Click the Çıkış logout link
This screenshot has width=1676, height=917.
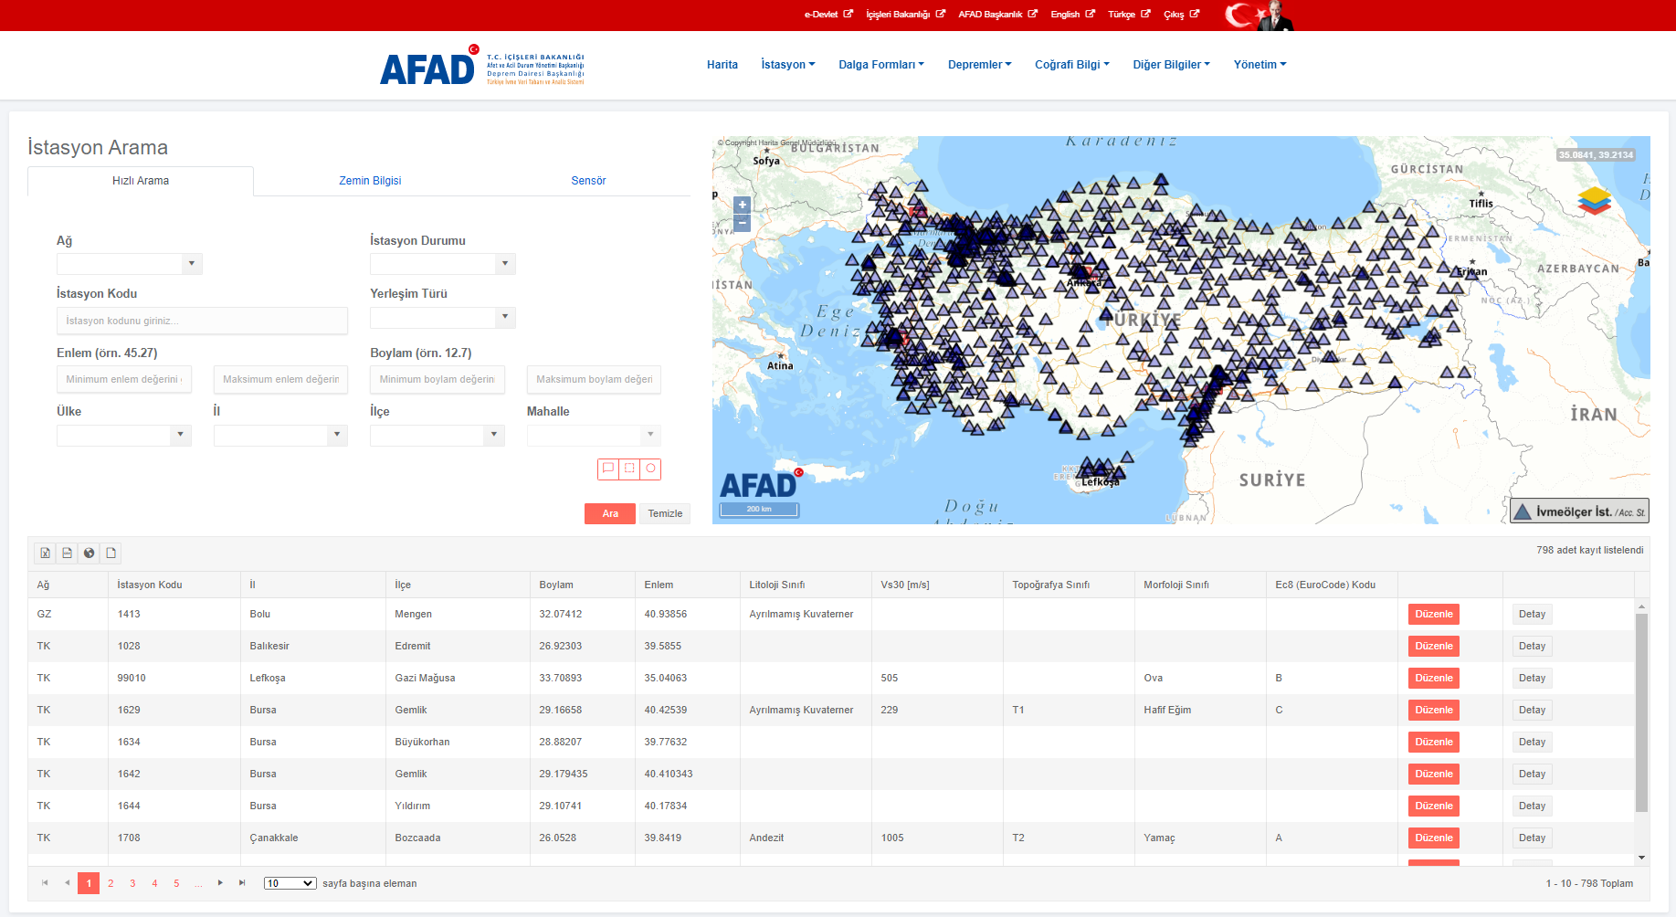[1181, 15]
